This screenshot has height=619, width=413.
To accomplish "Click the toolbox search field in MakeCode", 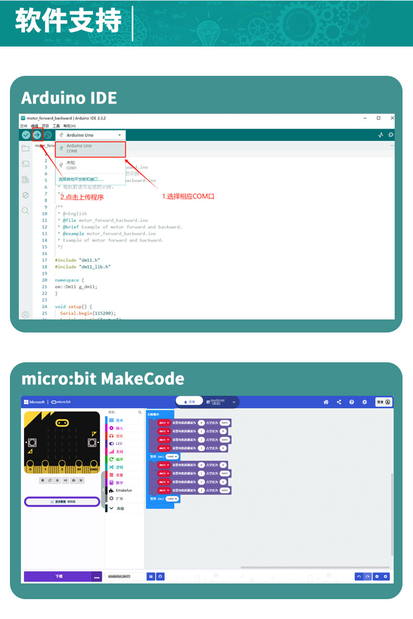I will click(x=125, y=412).
